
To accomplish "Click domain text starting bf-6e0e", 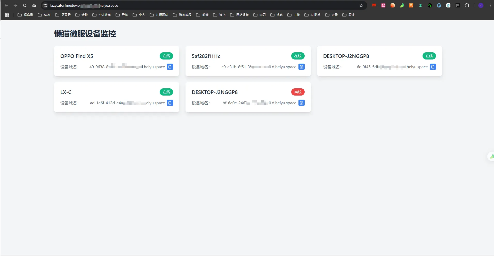I will 260,103.
